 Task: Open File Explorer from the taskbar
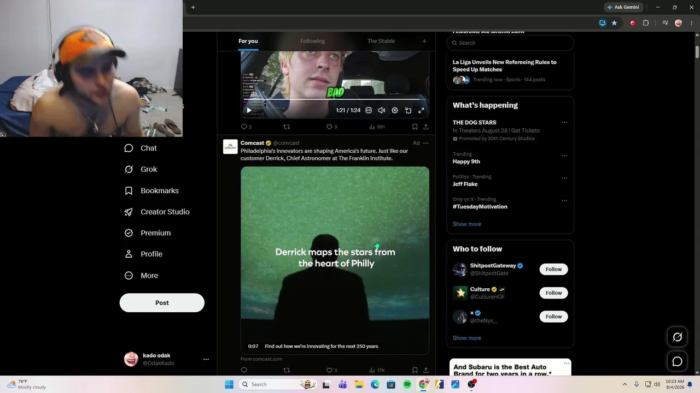tap(359, 384)
